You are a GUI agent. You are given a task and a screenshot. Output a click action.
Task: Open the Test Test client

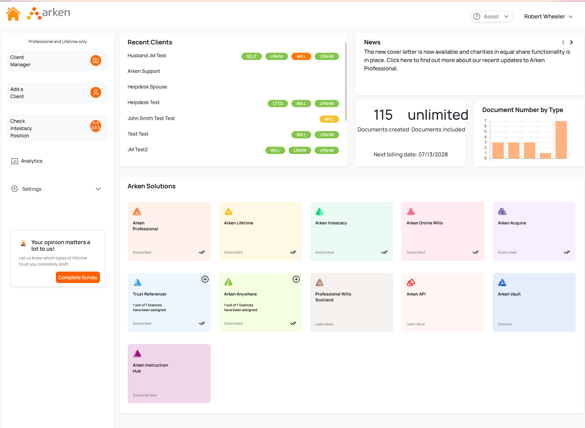[138, 134]
